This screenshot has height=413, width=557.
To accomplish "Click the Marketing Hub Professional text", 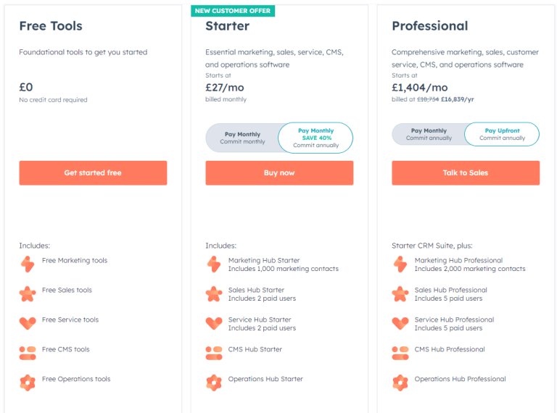I will click(458, 260).
